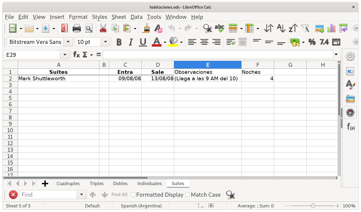Click the Copy icon
Screen dimensions: 361x212
(x=115, y=28)
